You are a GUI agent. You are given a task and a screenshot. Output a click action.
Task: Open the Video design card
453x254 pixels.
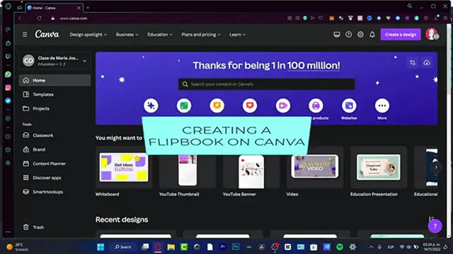[315, 167]
